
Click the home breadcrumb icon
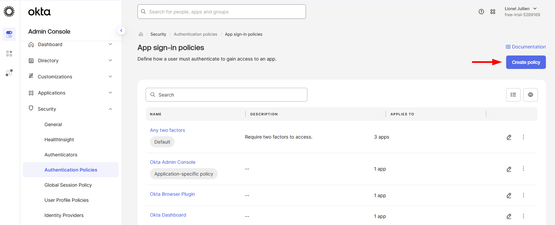[141, 34]
